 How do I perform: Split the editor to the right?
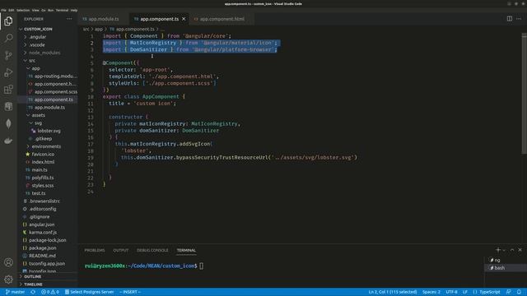point(510,19)
